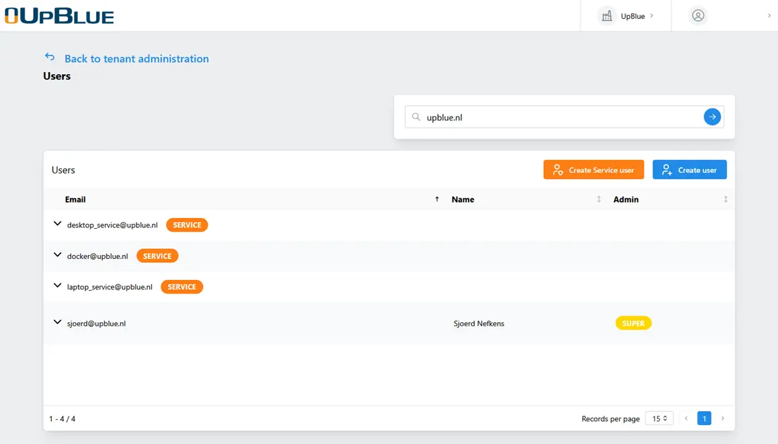The width and height of the screenshot is (778, 444).
Task: Click the SUPER badge for sjoerd
Action: click(633, 324)
